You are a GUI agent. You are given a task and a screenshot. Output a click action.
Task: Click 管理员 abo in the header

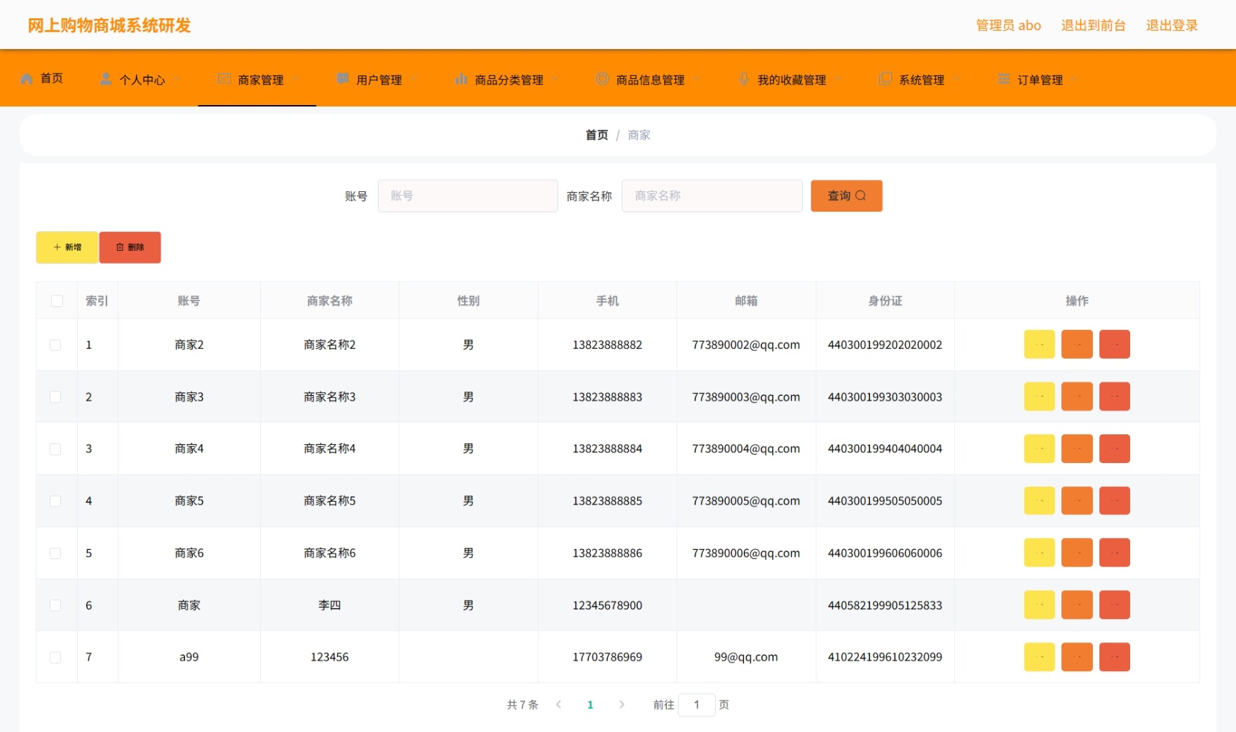pos(1008,25)
